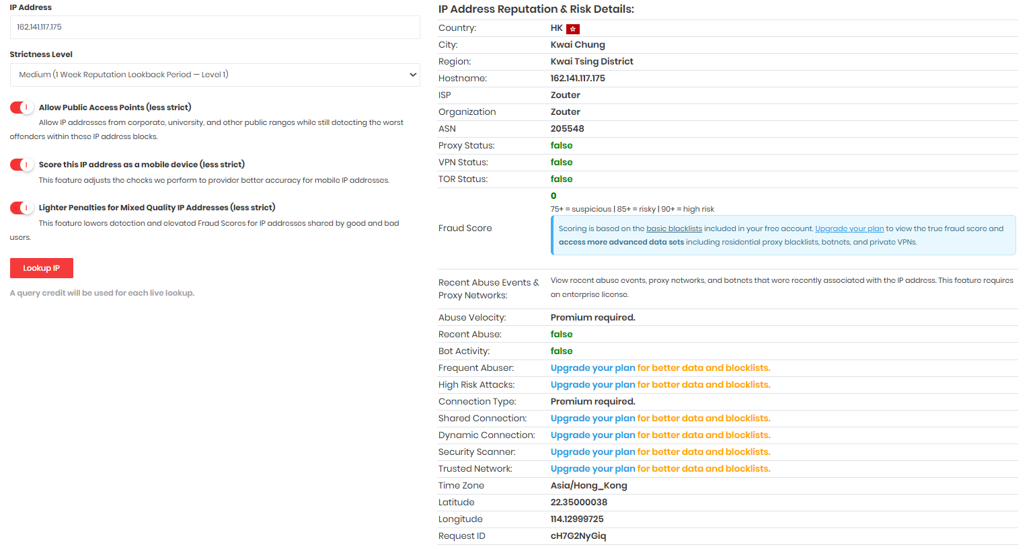Turn off Lighter Penalties for Mixed Quality
1035x549 pixels.
[22, 208]
